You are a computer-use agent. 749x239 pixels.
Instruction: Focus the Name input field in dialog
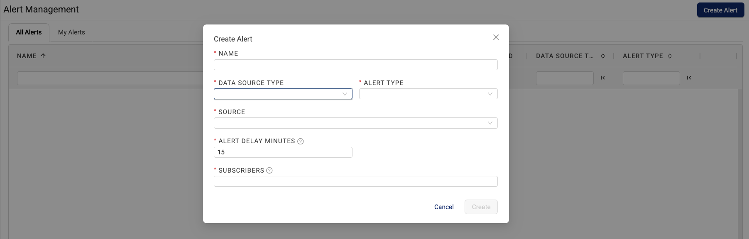[x=355, y=65]
